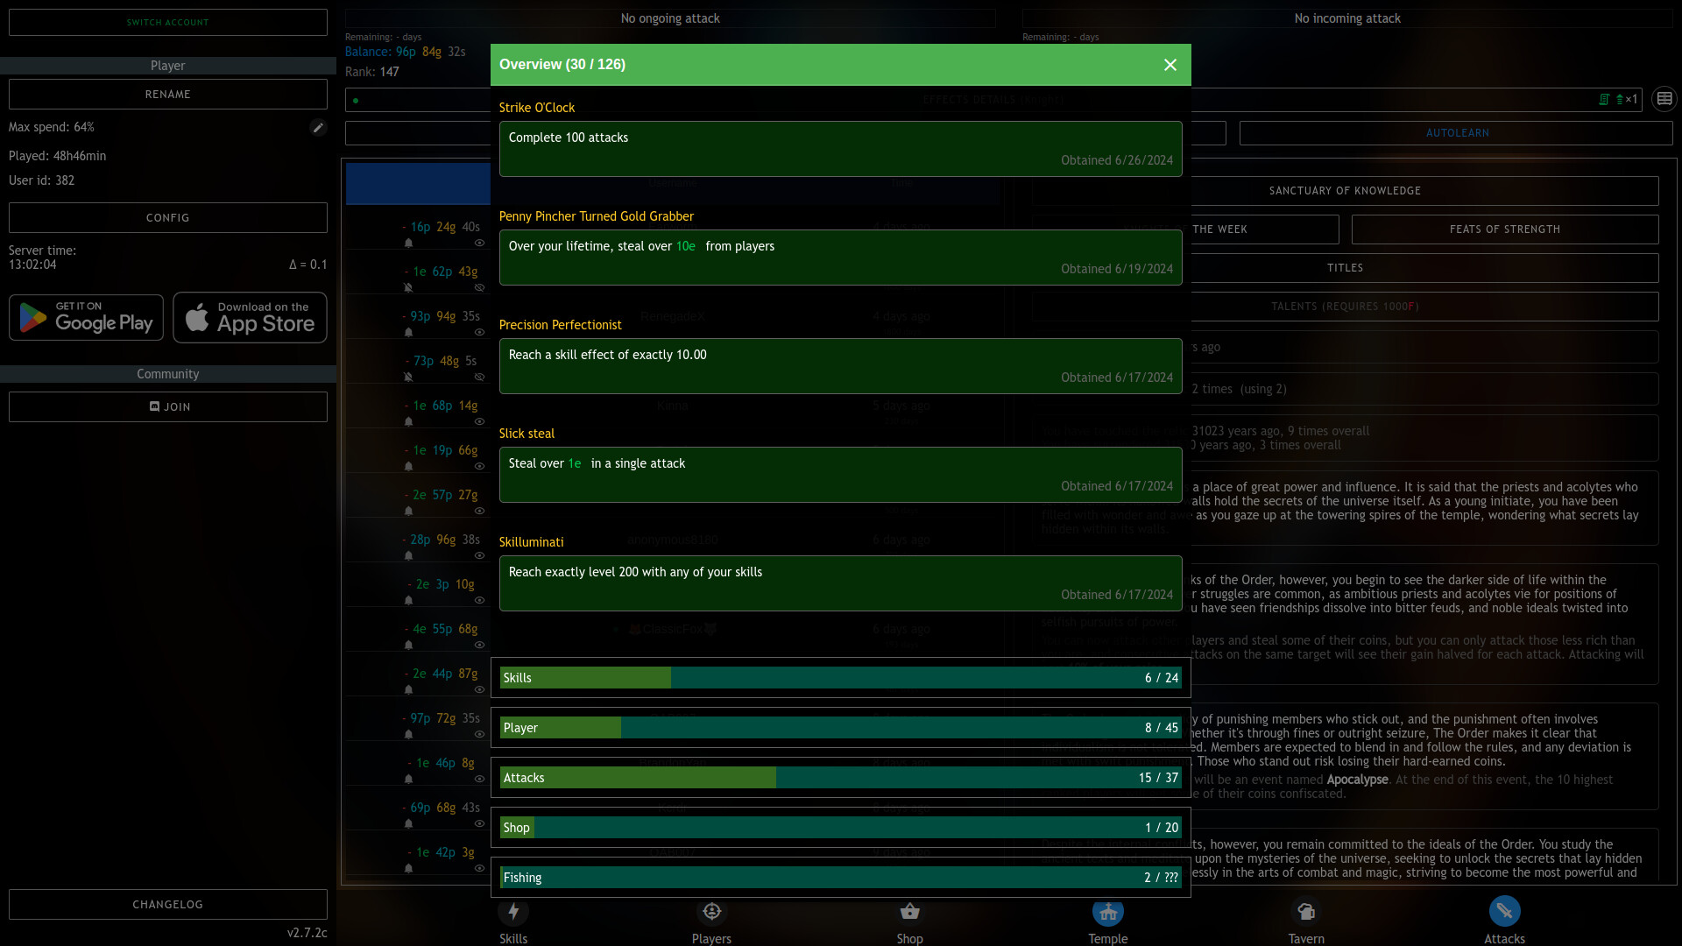The width and height of the screenshot is (1682, 946).
Task: Expand the Fishing achievements category
Action: [x=840, y=877]
